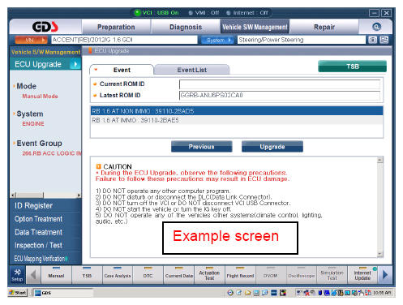
Task: Click the save icon beside the camera
Action: pos(384,40)
